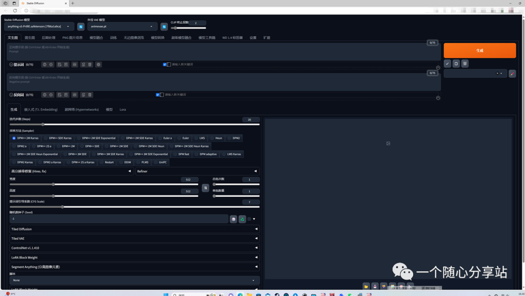Collapse the positive prompt keyword row
Screen dimensions: 525x296
438,68
